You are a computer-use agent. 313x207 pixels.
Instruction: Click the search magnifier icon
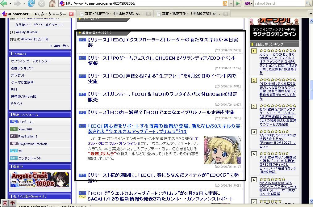pyautogui.click(x=308, y=3)
